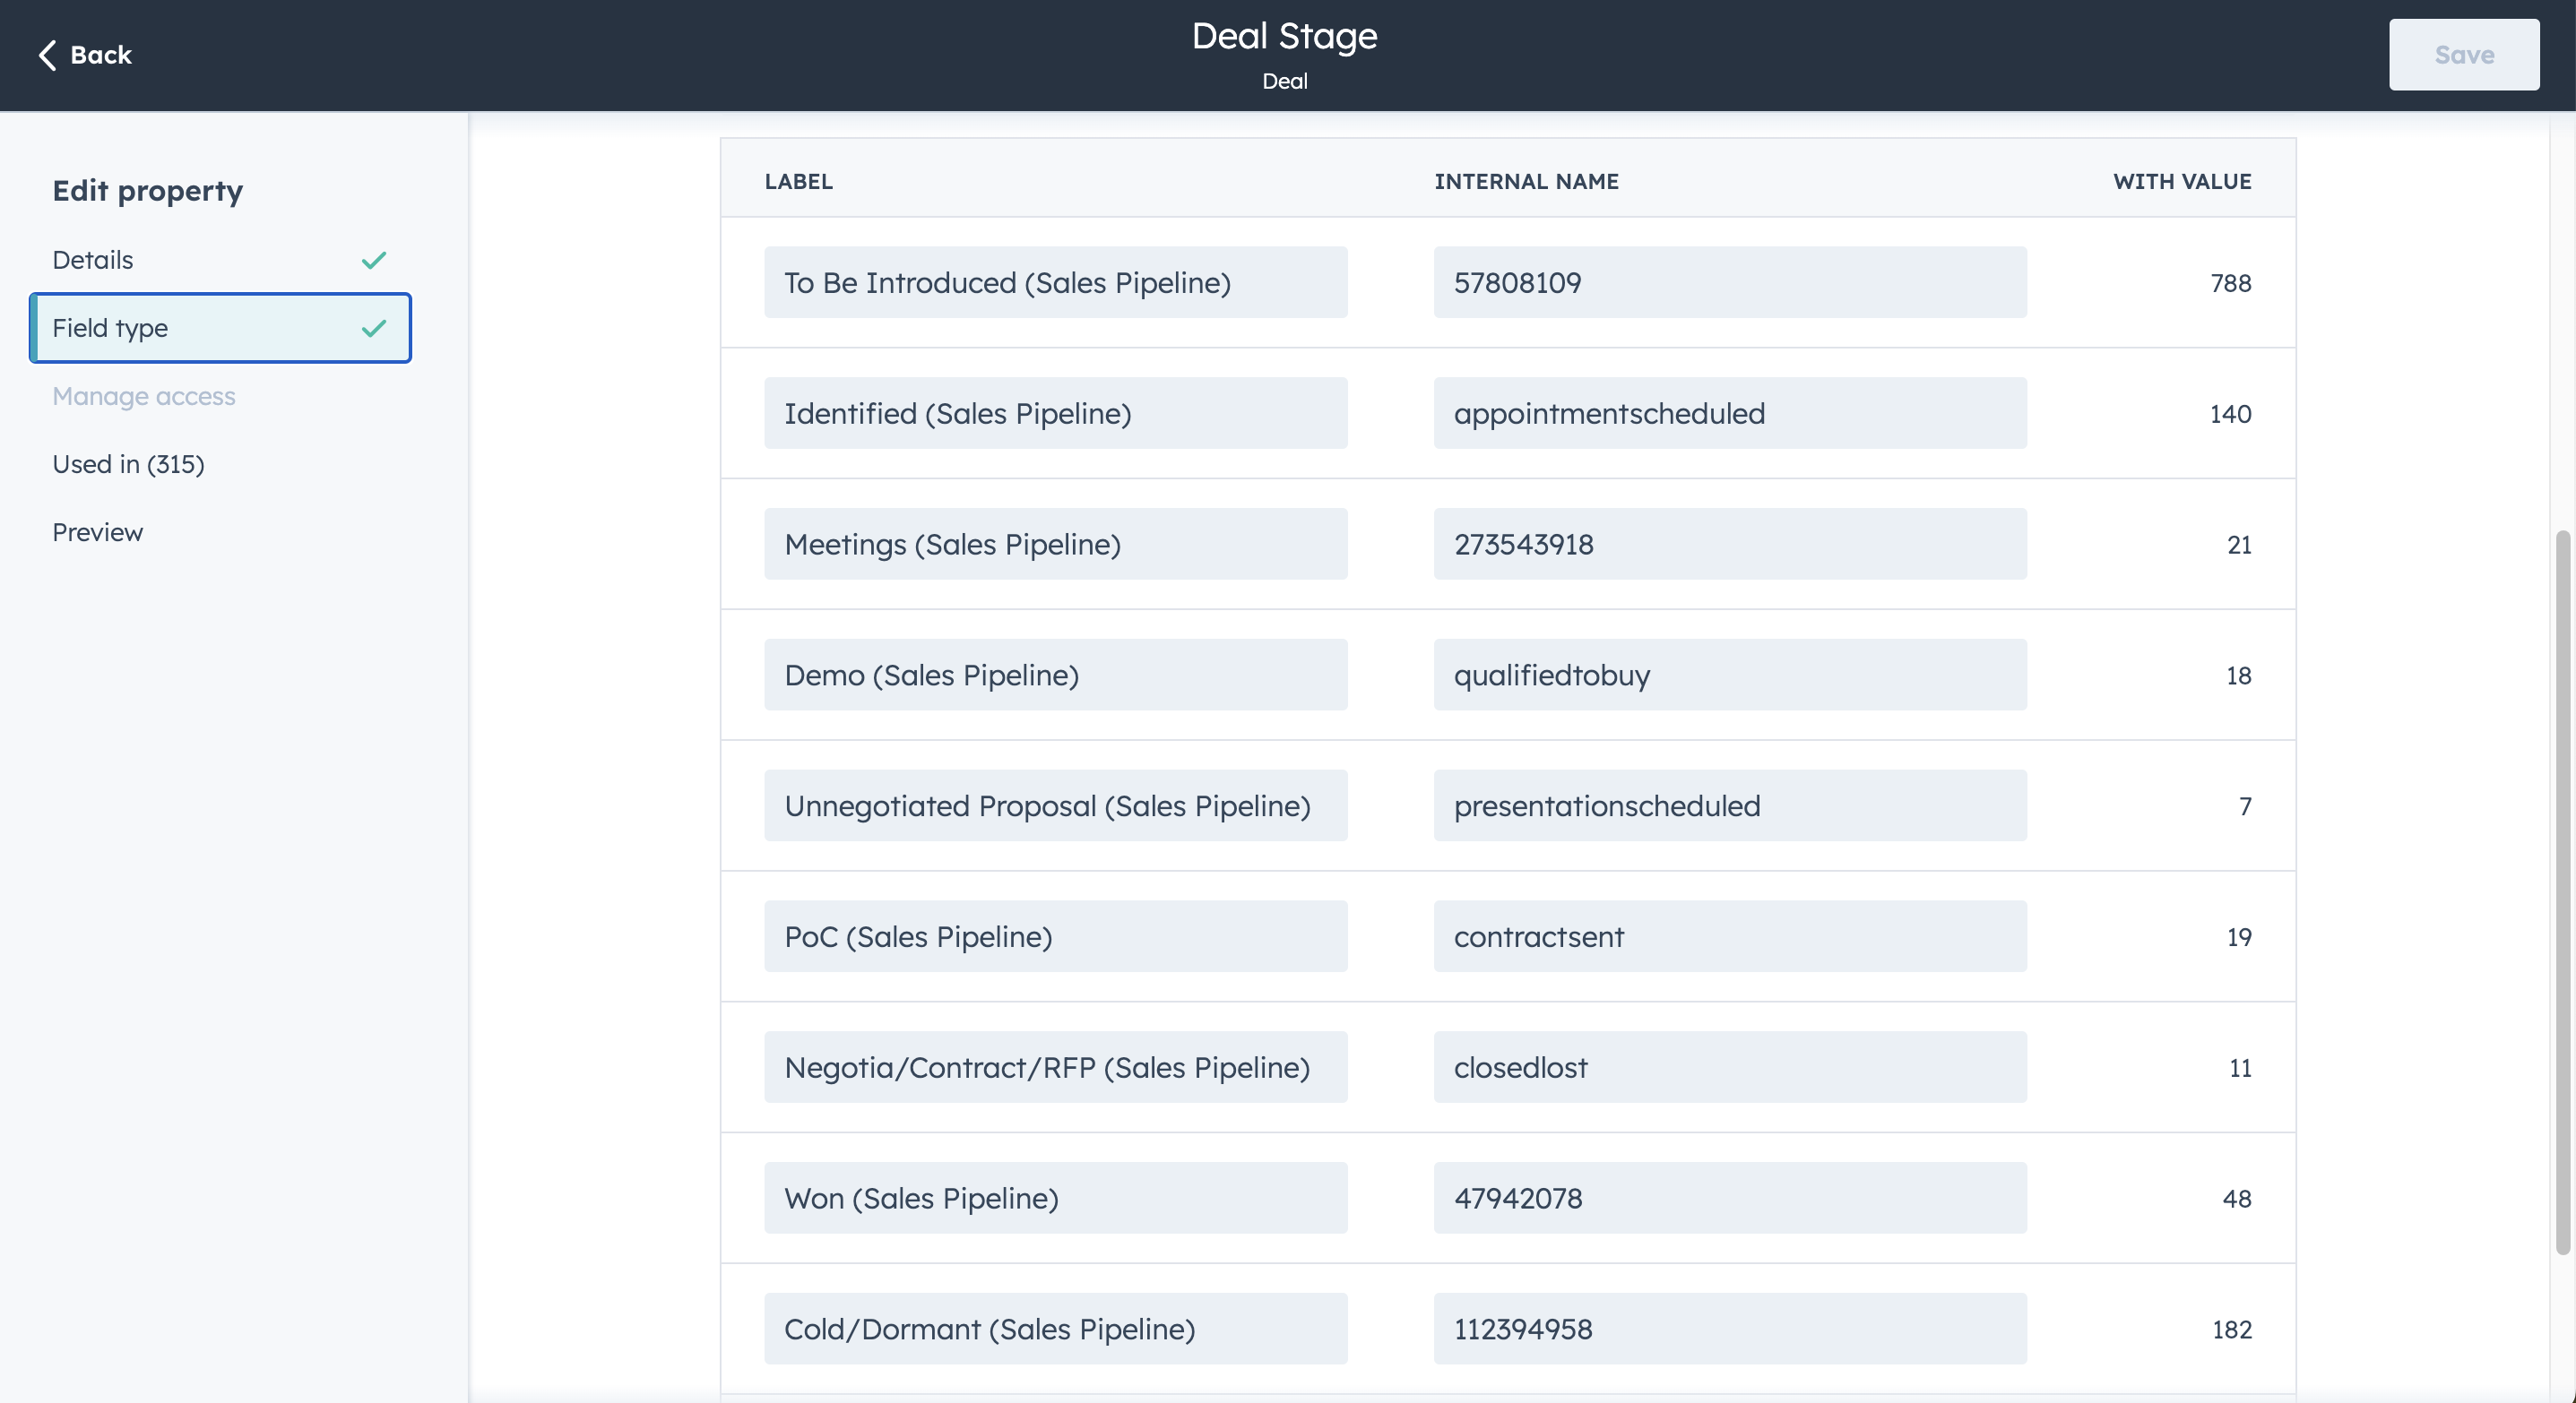Click the Save button
The width and height of the screenshot is (2576, 1403).
coord(2463,55)
